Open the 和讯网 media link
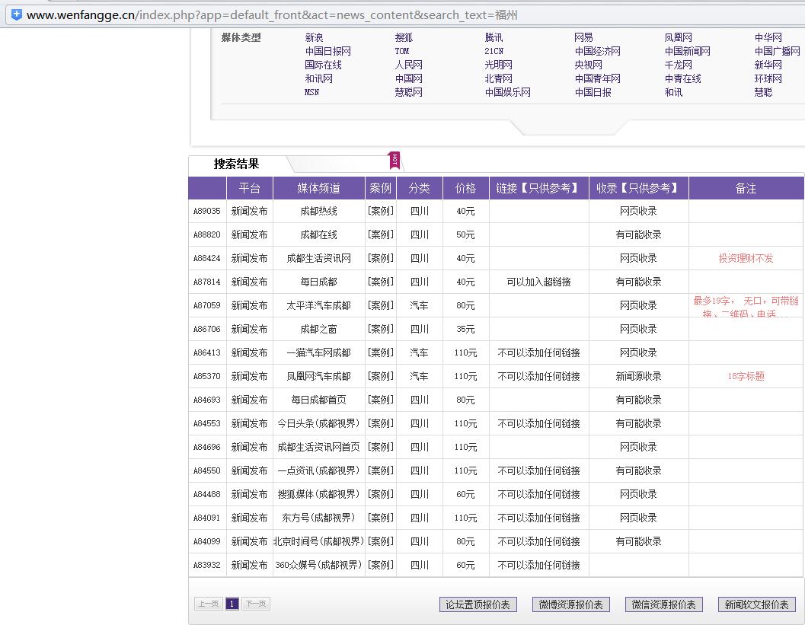The image size is (805, 625). 319,78
